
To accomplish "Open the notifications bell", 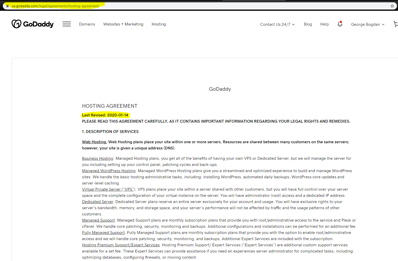I will (x=339, y=24).
